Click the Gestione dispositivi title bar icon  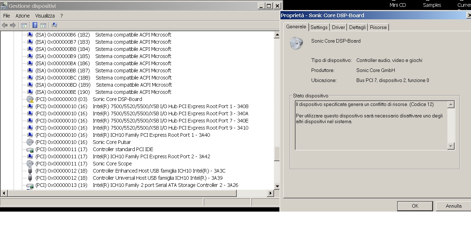click(4, 6)
